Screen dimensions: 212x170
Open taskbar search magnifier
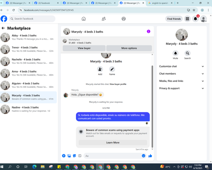pos(10,167)
